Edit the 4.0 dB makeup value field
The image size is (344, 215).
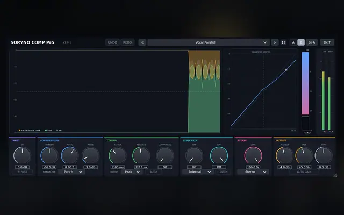(x=284, y=167)
